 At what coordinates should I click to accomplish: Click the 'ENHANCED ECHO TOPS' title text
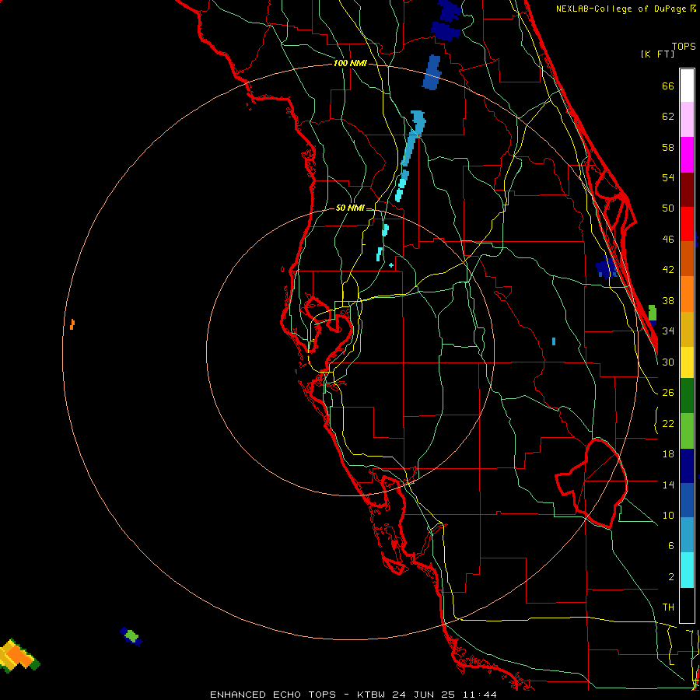[x=273, y=695]
